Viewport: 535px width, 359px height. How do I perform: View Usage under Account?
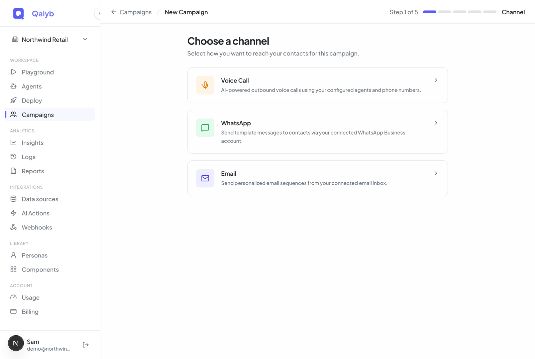[x=50, y=298]
